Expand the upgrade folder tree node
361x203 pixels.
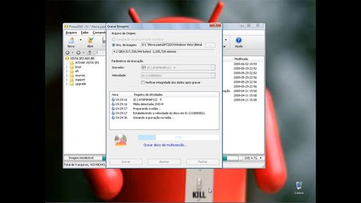[67, 84]
